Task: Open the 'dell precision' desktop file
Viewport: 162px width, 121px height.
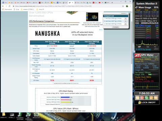Action: tap(36, 115)
